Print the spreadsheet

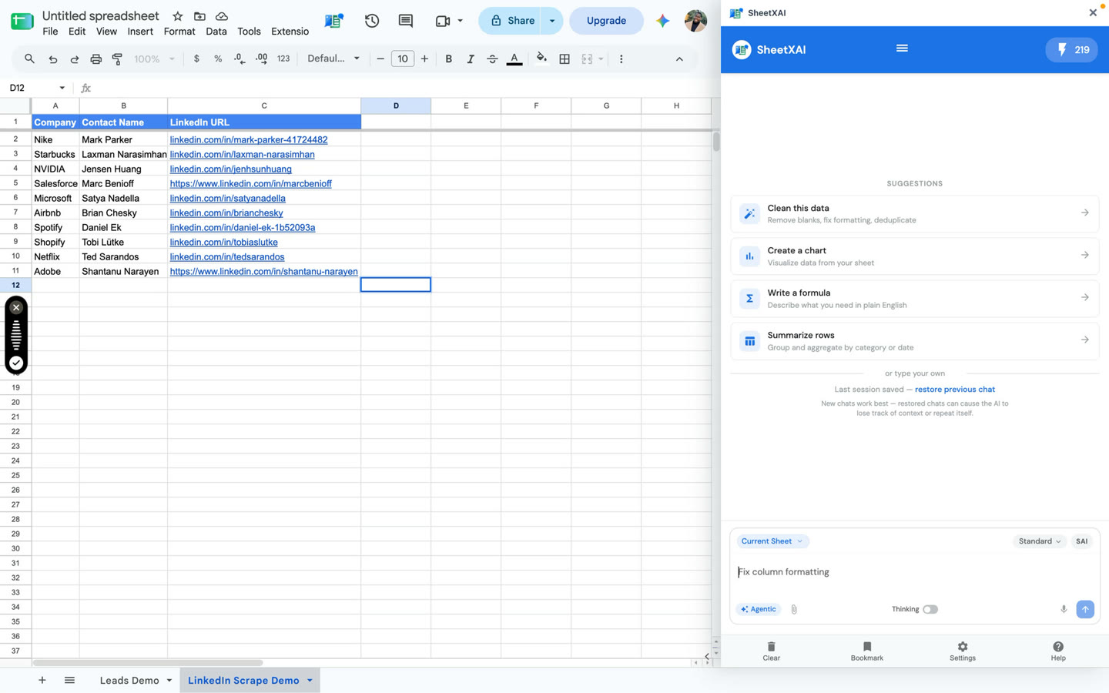(95, 59)
